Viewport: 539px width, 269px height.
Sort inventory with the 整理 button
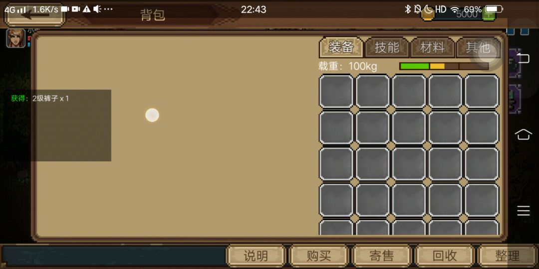point(508,256)
